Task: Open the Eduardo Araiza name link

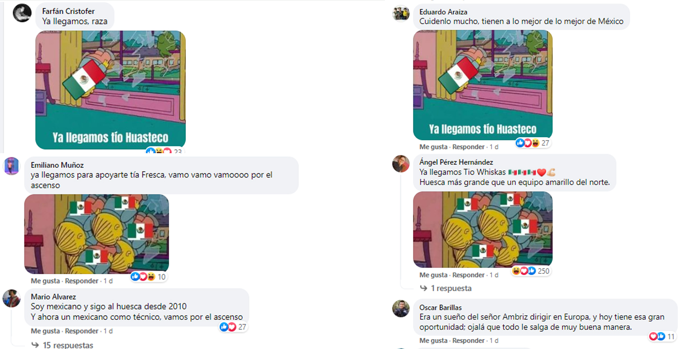Action: (x=443, y=12)
